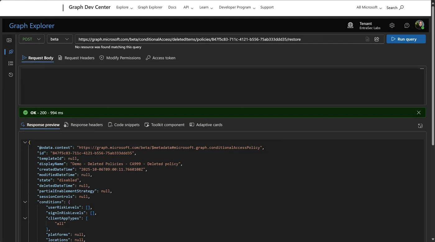Viewport: 435px width, 242px height.
Task: Open the Modify Permissions tab
Action: [x=120, y=58]
